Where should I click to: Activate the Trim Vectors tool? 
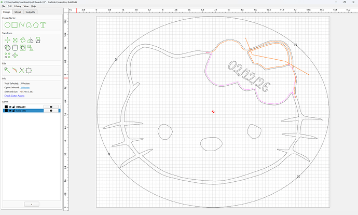tap(22, 71)
